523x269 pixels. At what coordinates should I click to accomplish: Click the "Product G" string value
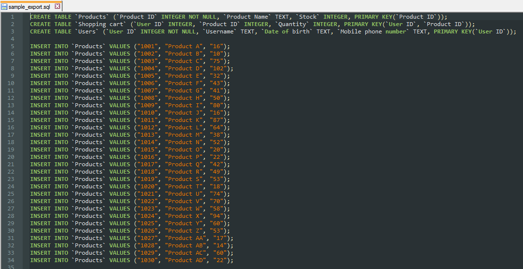[184, 90]
